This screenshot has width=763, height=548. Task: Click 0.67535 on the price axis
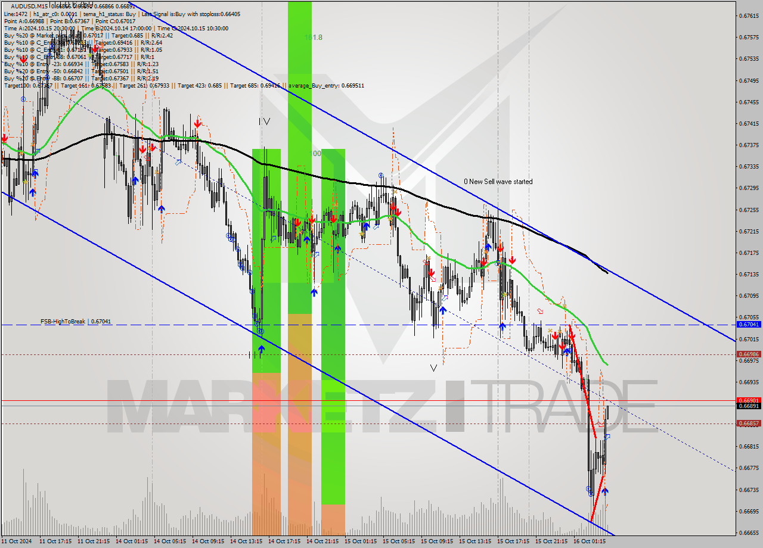(749, 58)
